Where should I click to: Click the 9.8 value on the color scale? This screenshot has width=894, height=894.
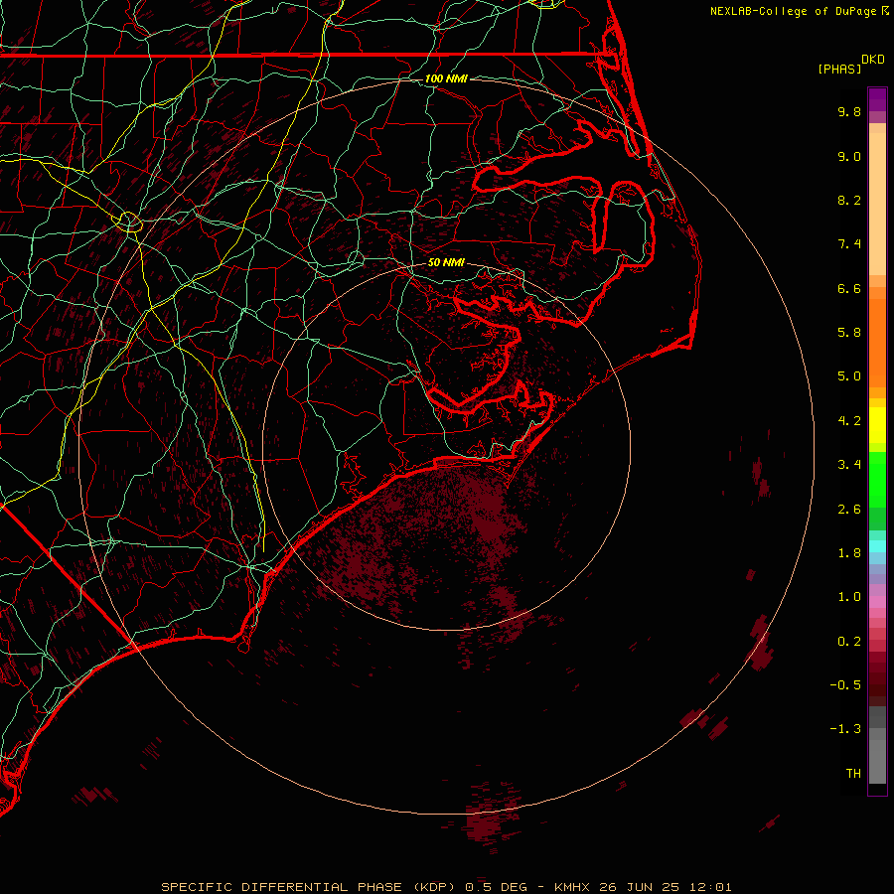tap(849, 111)
